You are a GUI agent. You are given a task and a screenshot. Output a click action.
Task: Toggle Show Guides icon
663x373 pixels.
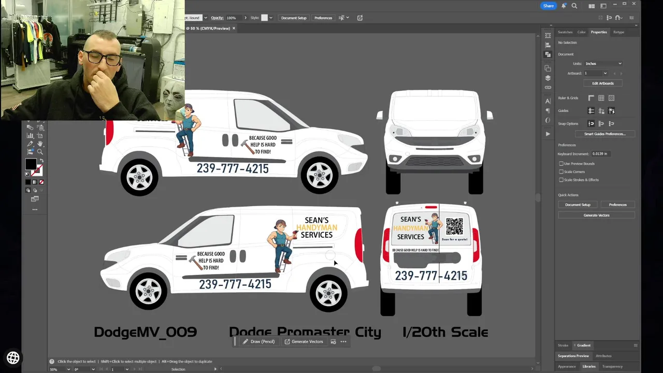pyautogui.click(x=591, y=110)
